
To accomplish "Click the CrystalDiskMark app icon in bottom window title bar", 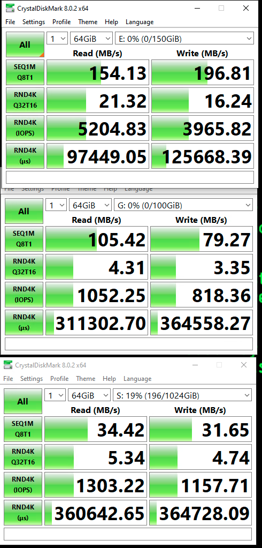I will tap(7, 365).
